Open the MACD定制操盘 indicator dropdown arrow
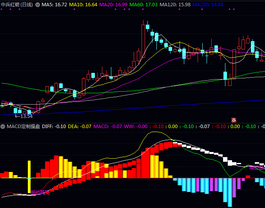Image resolution: width=265 pixels, height=208 pixels. [x=3, y=127]
